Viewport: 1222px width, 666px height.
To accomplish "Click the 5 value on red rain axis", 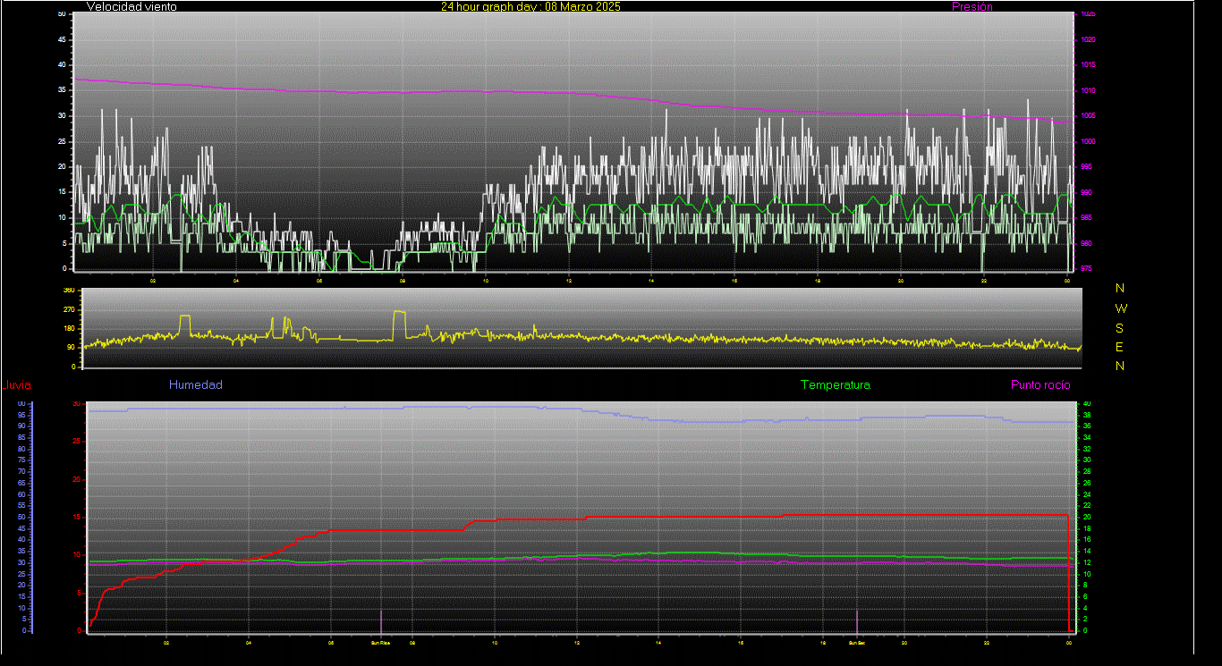I will (80, 592).
